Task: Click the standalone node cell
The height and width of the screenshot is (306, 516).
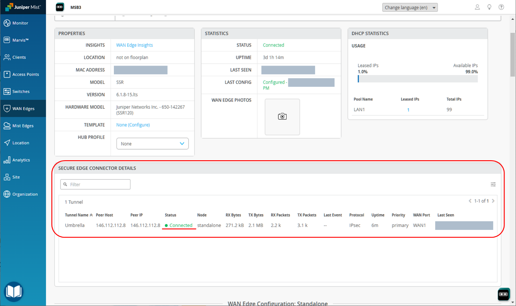Action: pos(209,225)
